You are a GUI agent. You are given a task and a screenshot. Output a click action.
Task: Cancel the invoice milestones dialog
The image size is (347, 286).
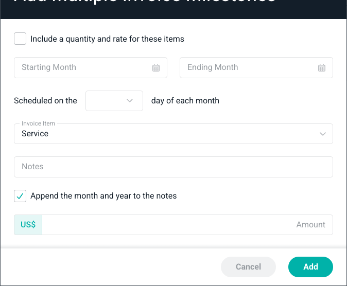[x=248, y=267]
